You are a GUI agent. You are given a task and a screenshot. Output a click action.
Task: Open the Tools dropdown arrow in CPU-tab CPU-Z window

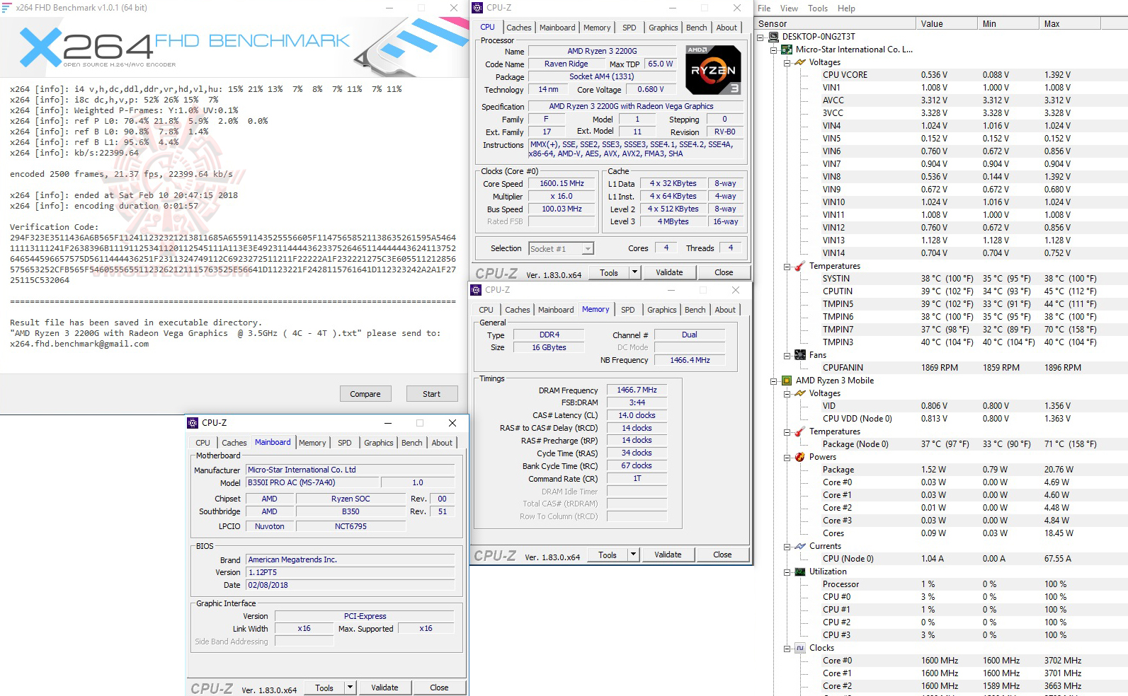pos(634,272)
